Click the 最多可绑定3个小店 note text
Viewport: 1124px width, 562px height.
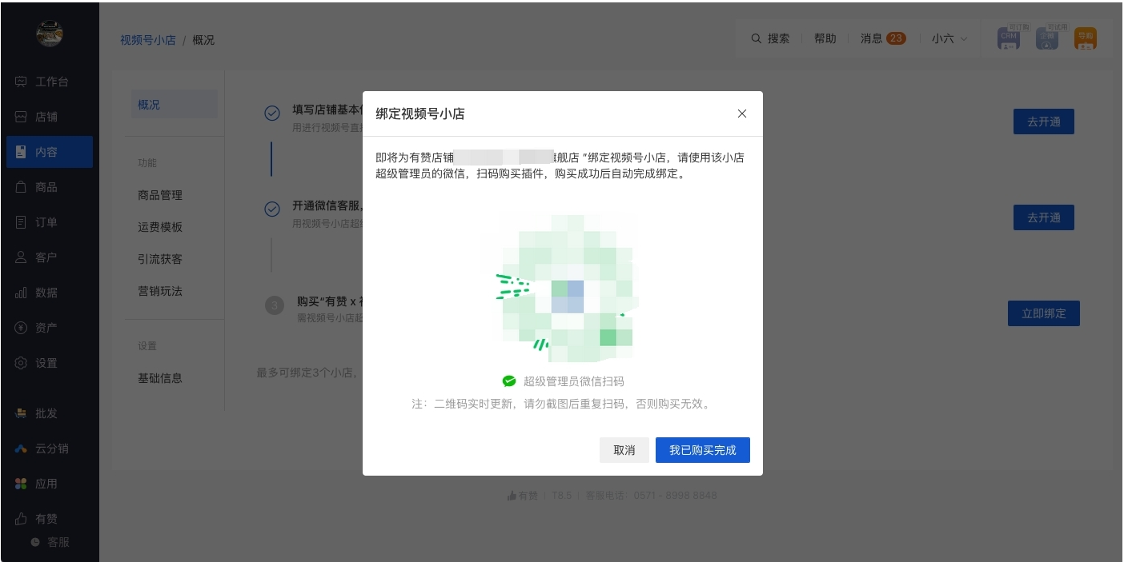[307, 373]
